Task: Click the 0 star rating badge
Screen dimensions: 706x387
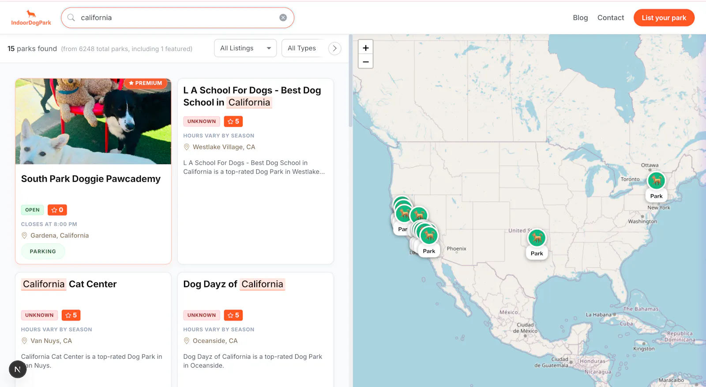Action: click(57, 210)
